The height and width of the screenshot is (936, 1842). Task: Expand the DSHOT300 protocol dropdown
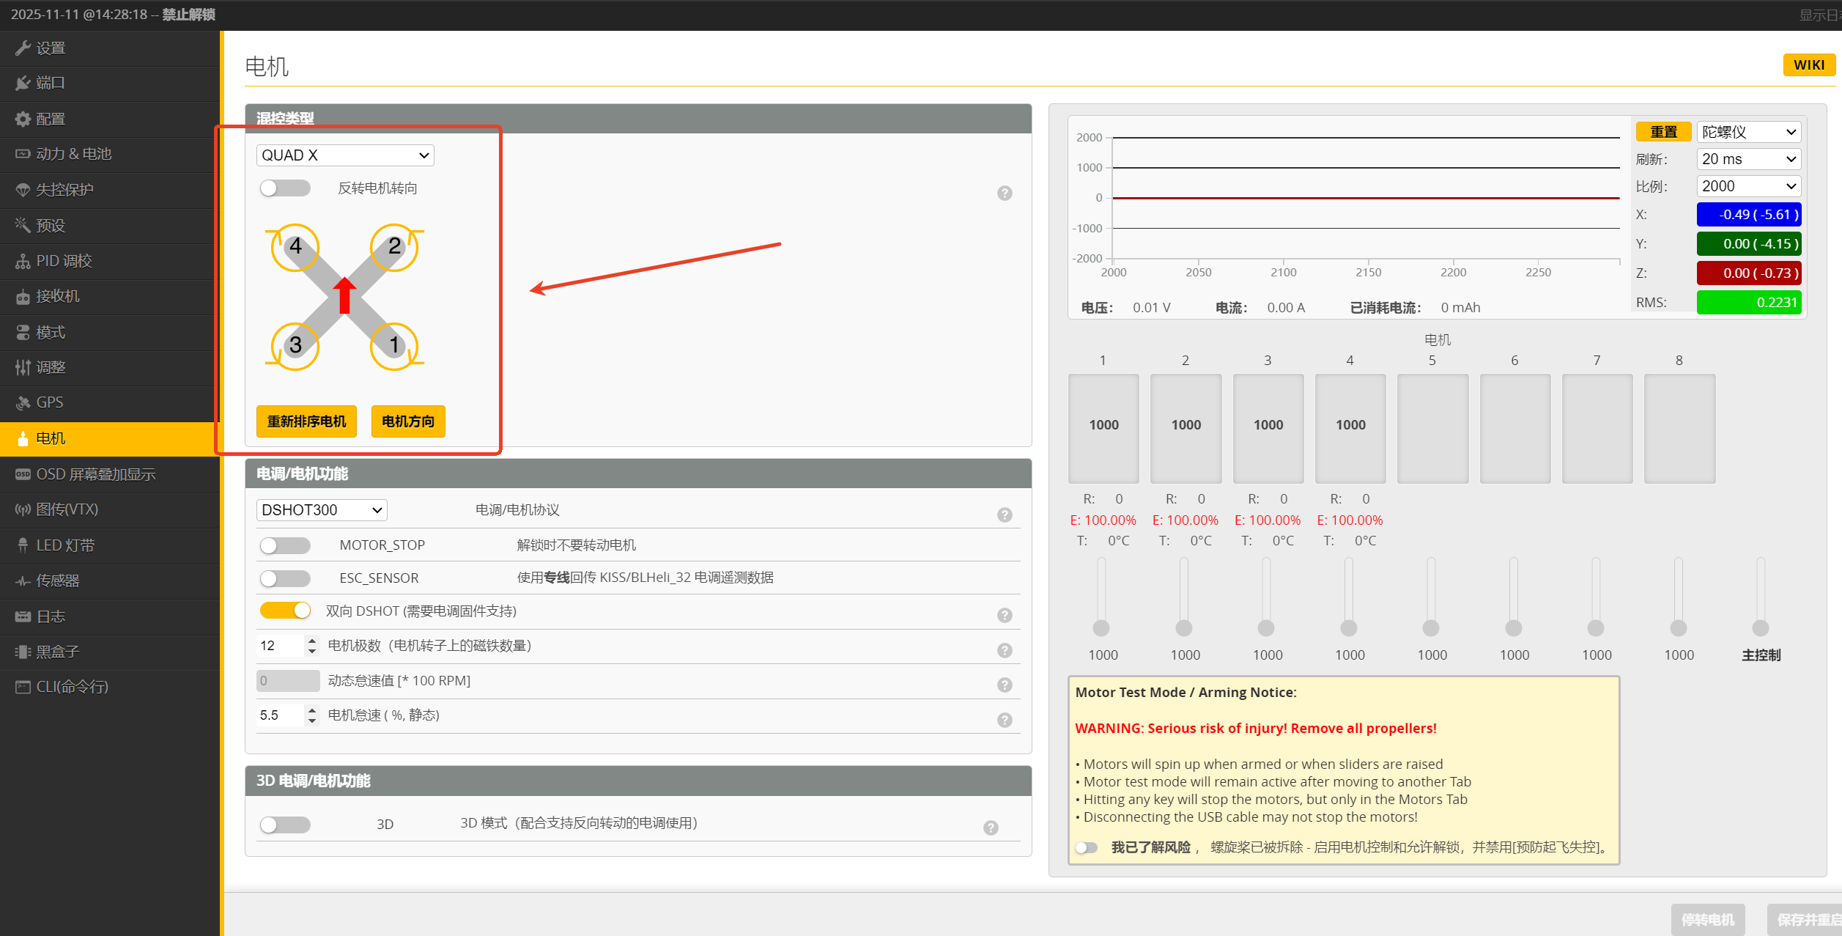point(322,510)
